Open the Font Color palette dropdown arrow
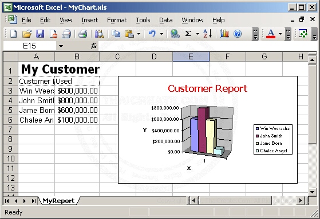This screenshot has width=320, height=219. pos(280,34)
